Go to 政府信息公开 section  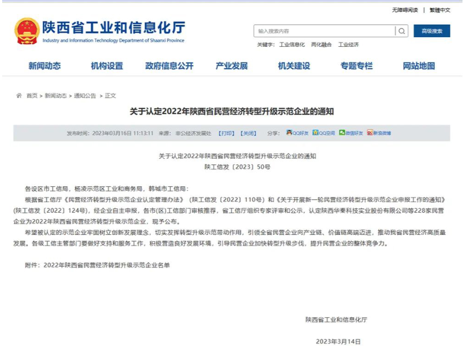point(169,66)
